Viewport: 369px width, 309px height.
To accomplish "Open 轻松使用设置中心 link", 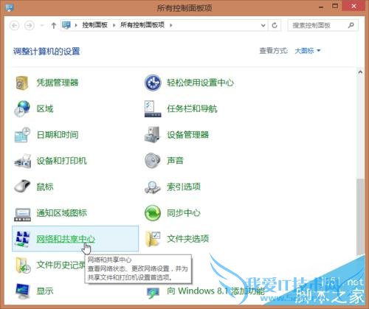I will pos(200,83).
